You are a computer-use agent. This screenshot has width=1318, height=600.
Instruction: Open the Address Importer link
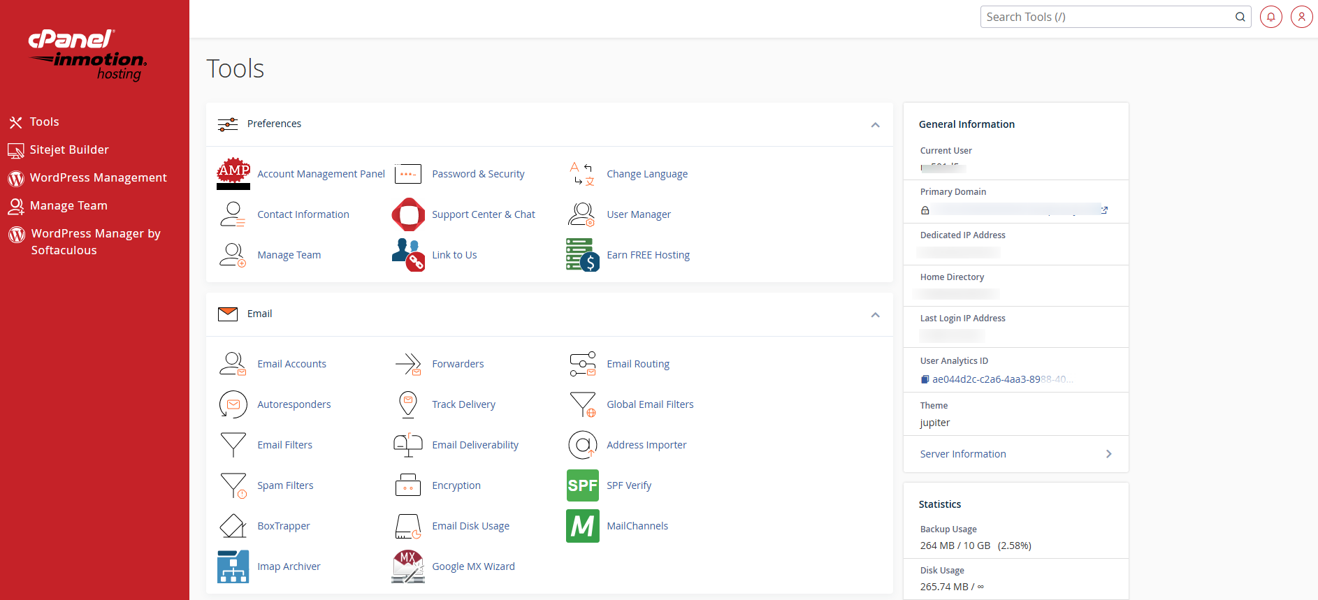(x=647, y=445)
